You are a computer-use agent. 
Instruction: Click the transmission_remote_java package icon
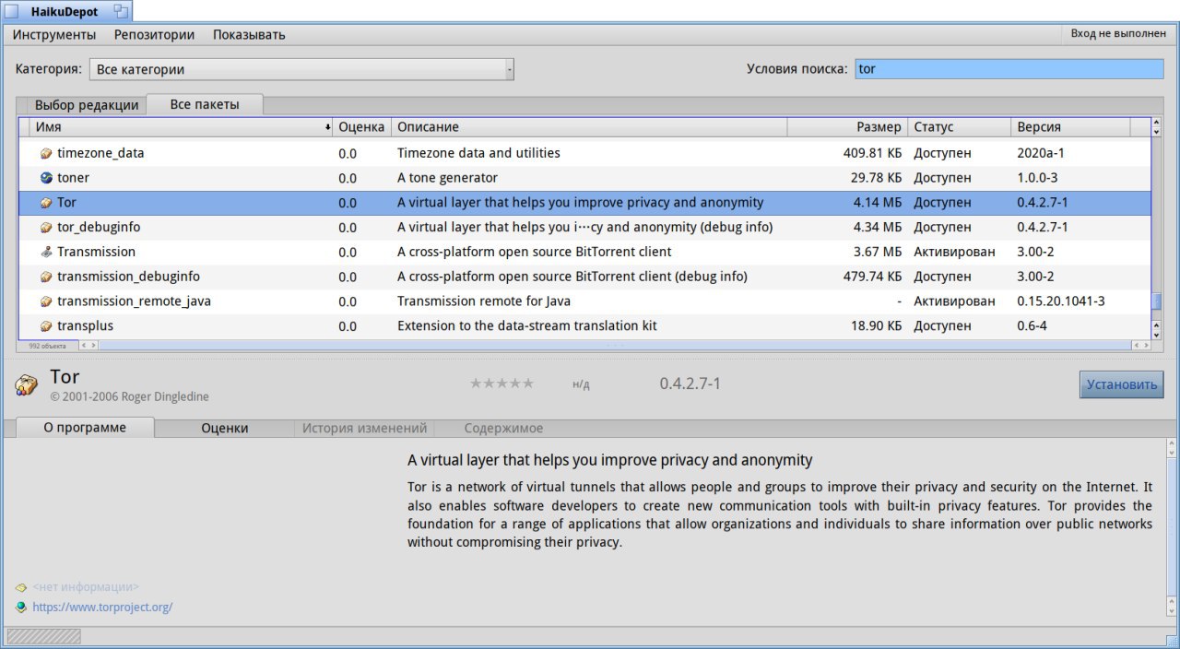(46, 301)
